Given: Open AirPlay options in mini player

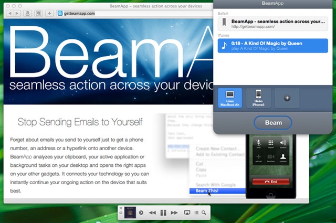Looking at the screenshot, I should click(187, 213).
